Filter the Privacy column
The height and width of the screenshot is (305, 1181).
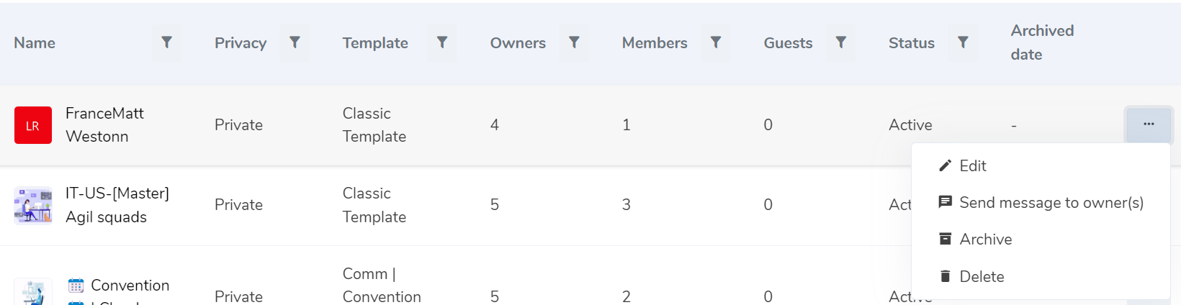click(295, 42)
